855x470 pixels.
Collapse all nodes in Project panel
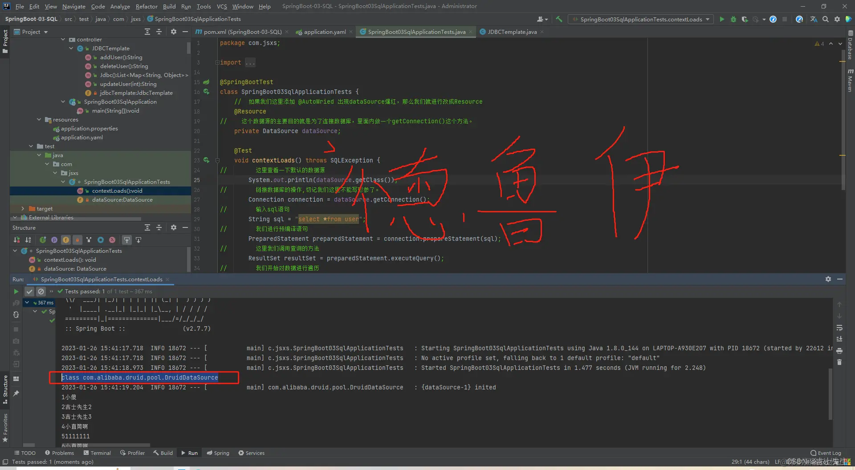click(x=159, y=32)
